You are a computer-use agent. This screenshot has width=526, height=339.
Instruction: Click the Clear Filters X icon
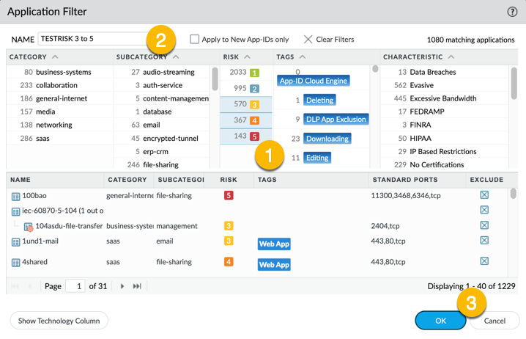coord(308,39)
